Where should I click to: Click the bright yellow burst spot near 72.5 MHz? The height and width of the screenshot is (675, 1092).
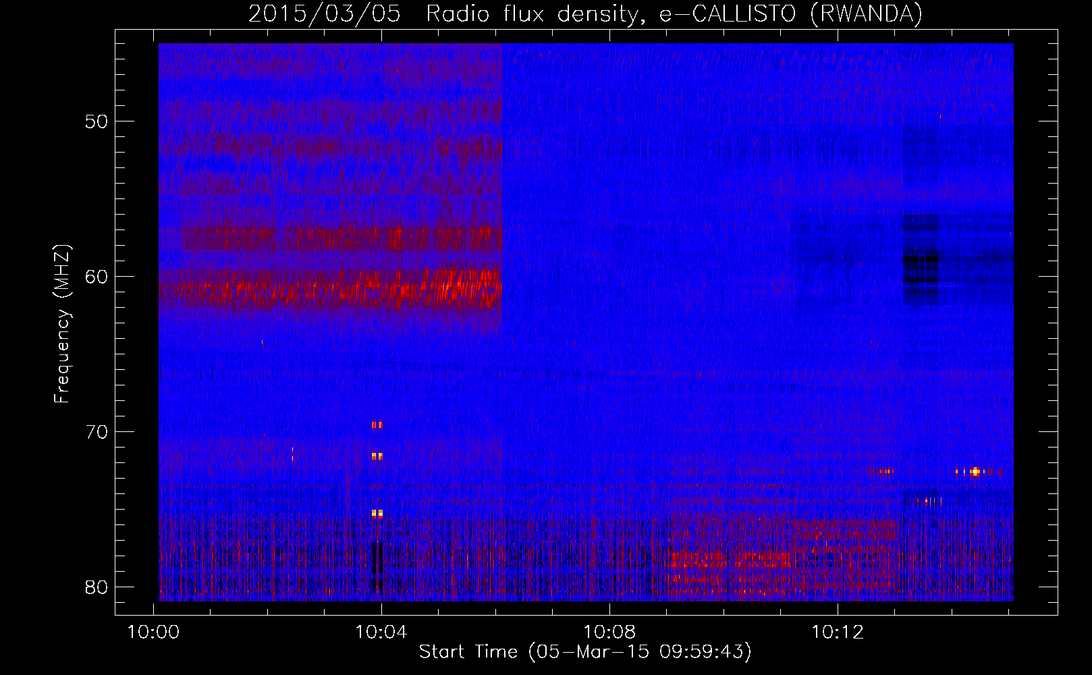click(x=975, y=472)
